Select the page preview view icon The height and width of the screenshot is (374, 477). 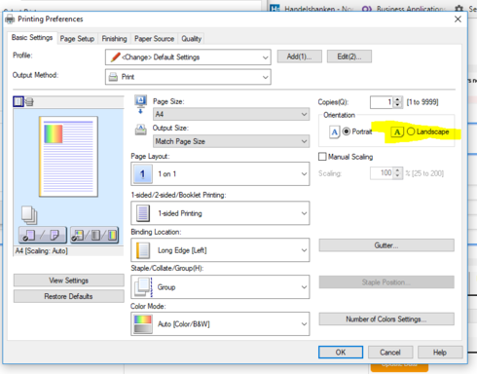coord(18,101)
